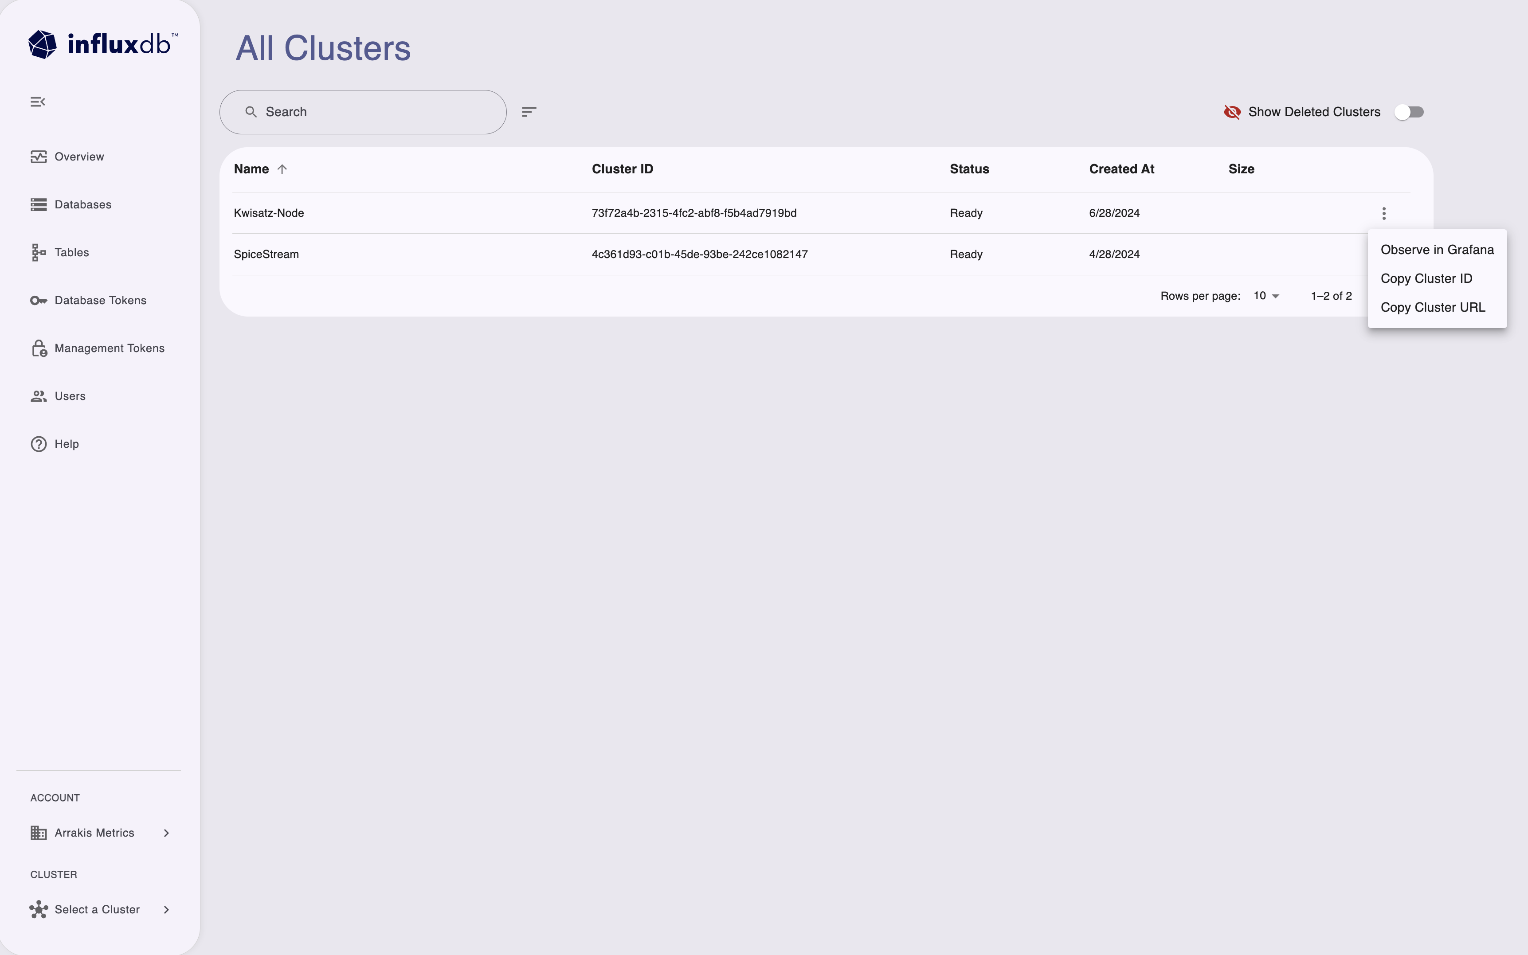This screenshot has height=955, width=1528.
Task: Toggle the deleted clusters eye icon
Action: pyautogui.click(x=1232, y=111)
